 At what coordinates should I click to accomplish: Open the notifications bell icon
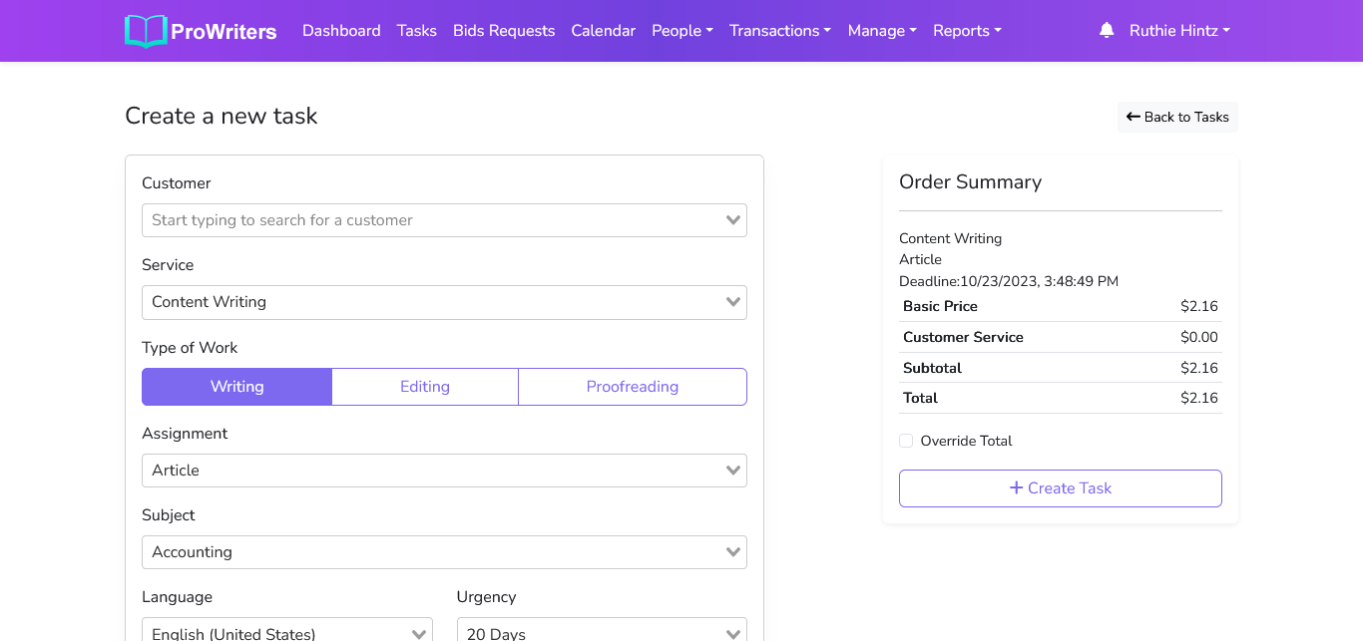(1107, 31)
